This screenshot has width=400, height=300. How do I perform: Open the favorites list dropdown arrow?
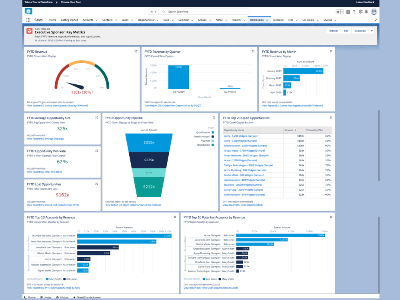342,12
